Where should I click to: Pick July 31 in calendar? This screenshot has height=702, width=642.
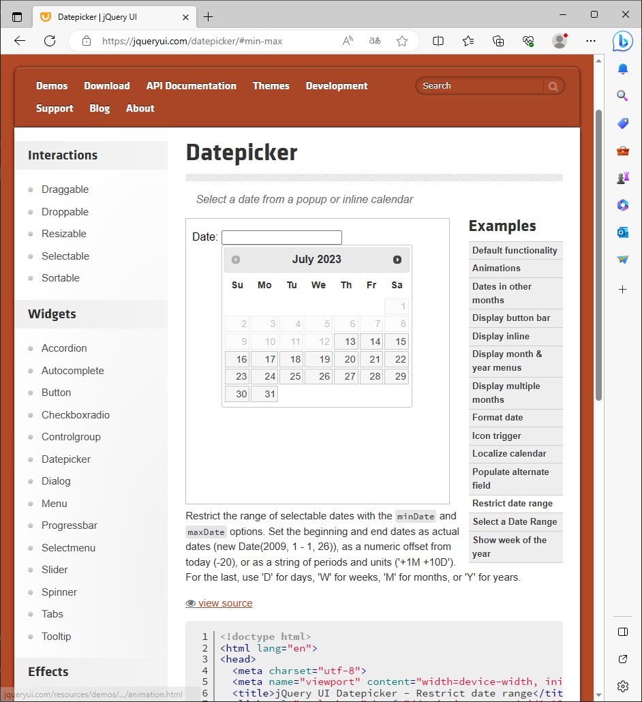coord(264,394)
